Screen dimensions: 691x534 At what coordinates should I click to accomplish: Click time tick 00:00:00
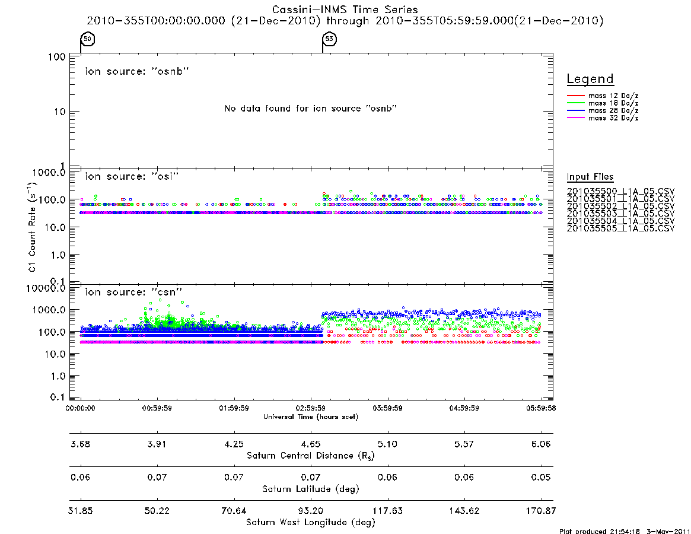click(x=80, y=408)
